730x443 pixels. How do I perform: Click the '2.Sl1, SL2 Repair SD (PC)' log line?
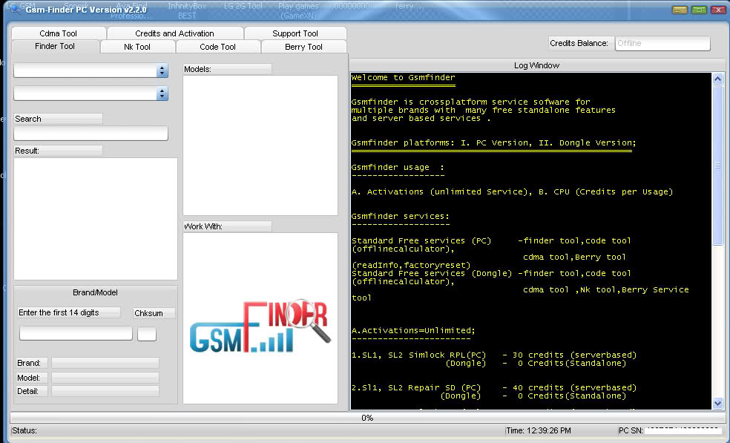[494, 387]
